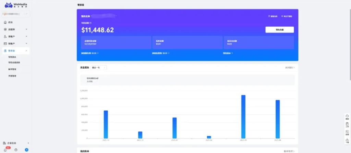The height and width of the screenshot is (153, 351).
Task: Click the home icon in sidebar
Action: (x=5, y=22)
